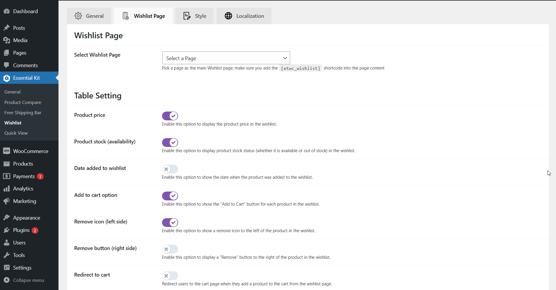556x290 pixels.
Task: Collapse the admin sidebar menu
Action: pos(28,280)
